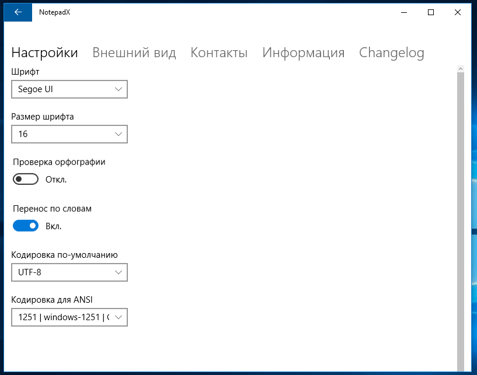Viewport: 477px width, 375px height.
Task: Click the Кодировка для ANSI label
Action: pyautogui.click(x=52, y=300)
